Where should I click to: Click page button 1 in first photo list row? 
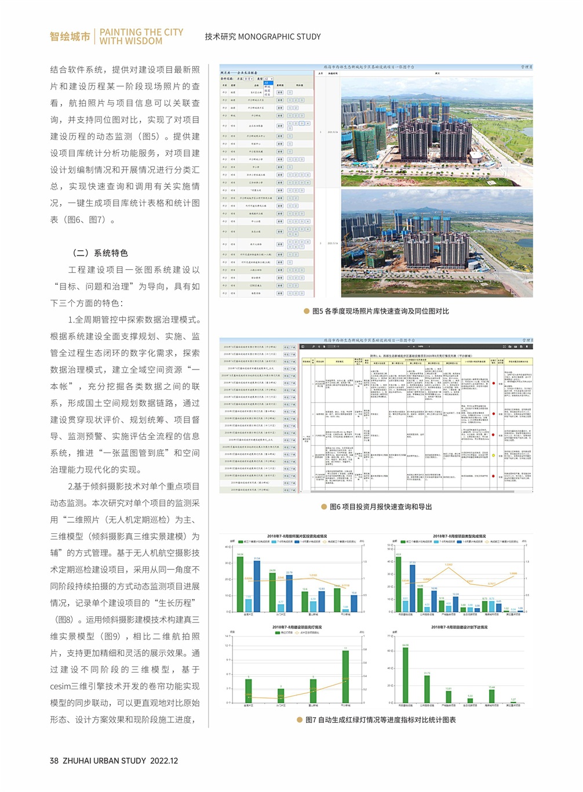pos(290,92)
